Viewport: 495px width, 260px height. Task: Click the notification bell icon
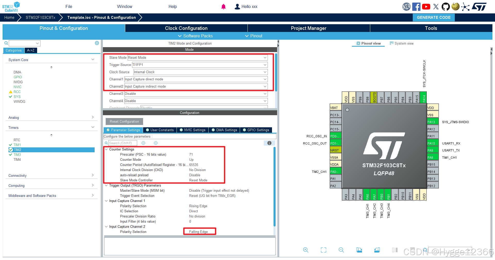[224, 7]
